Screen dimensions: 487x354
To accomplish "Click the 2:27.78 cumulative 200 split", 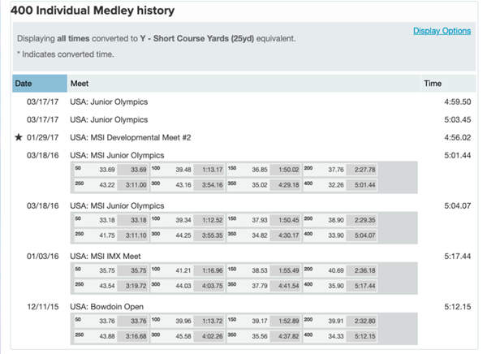I will pos(361,170).
